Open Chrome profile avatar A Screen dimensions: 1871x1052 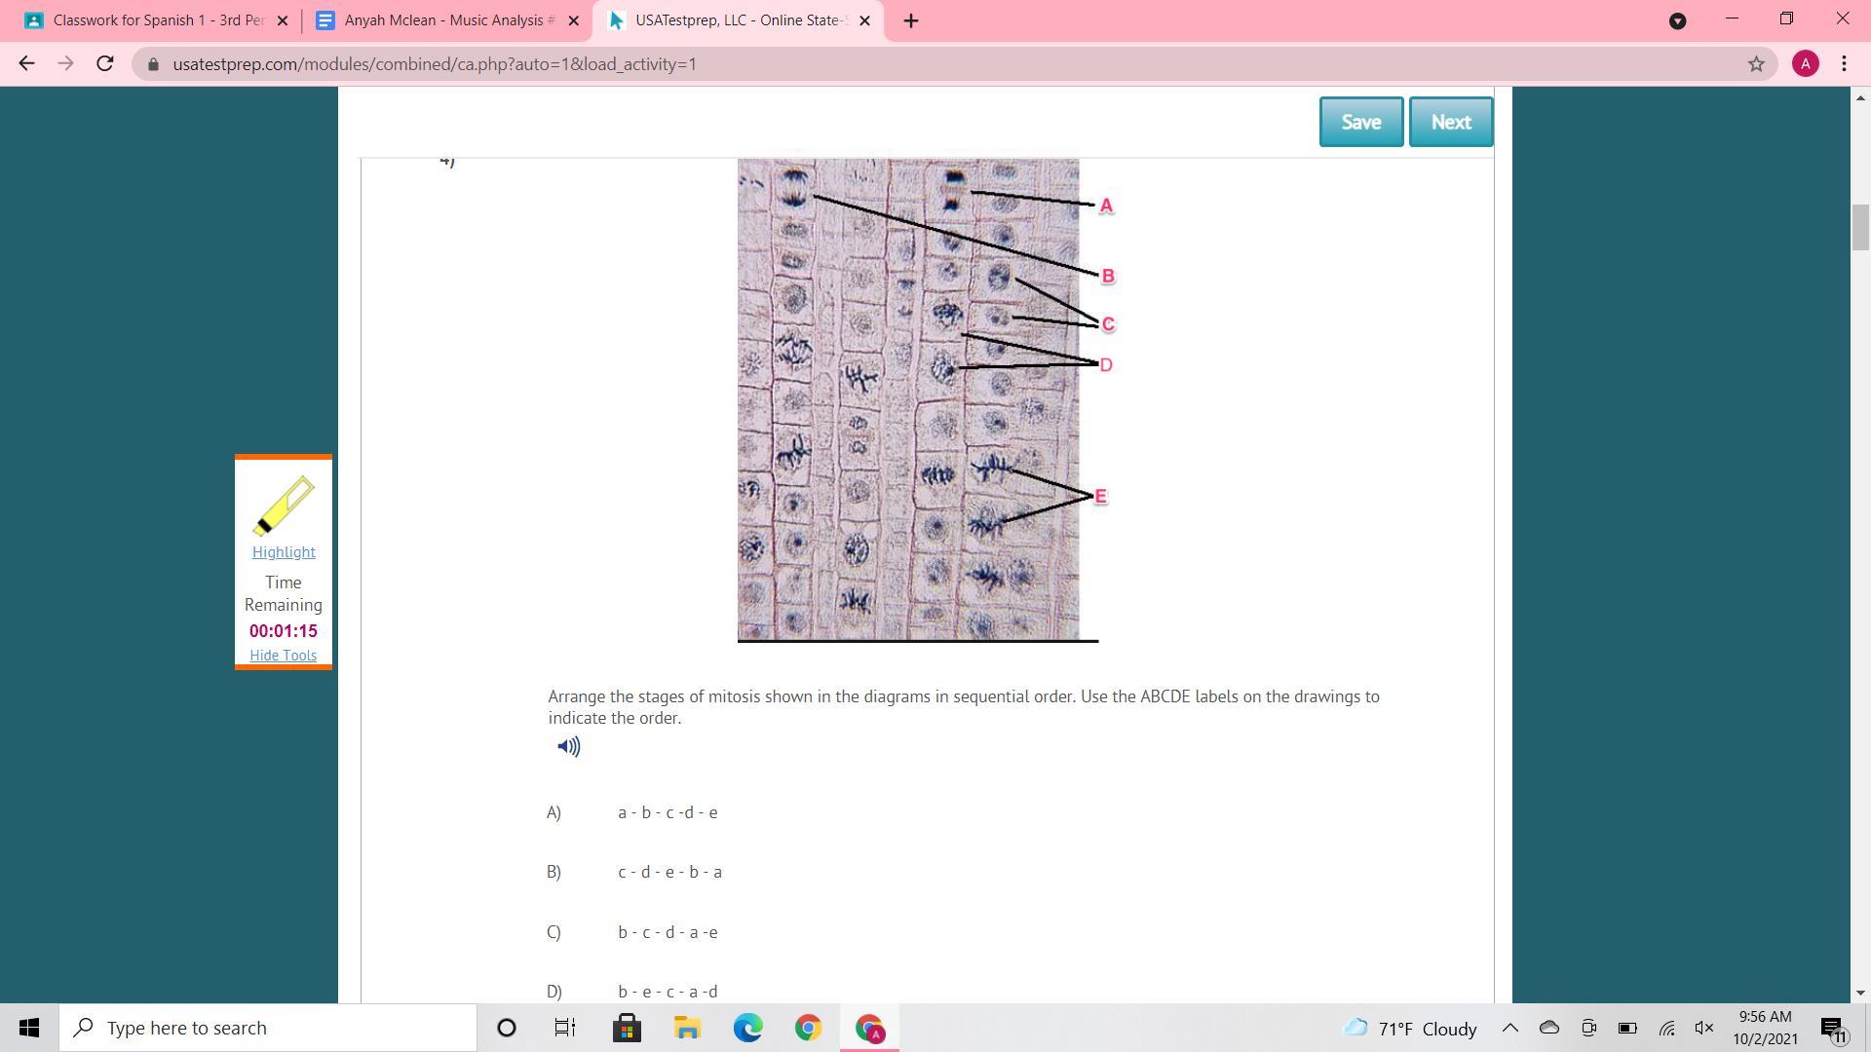click(1805, 64)
